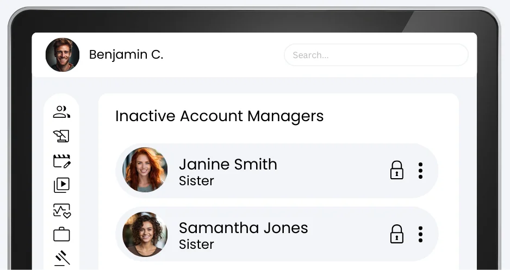This screenshot has height=270, width=510.
Task: Click Samantha Jones's profile photo
Action: [145, 234]
